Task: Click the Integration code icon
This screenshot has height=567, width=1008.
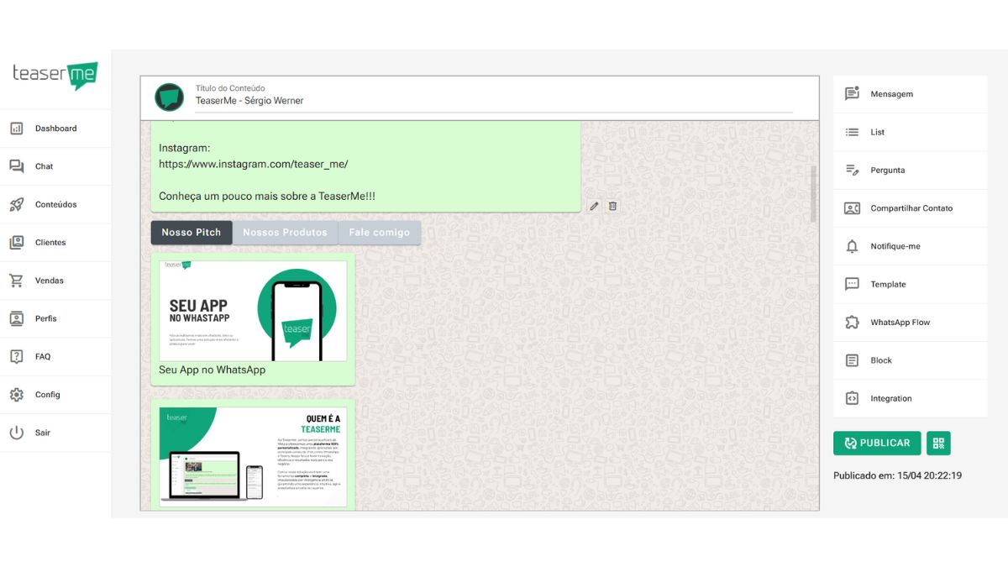Action: click(x=852, y=398)
